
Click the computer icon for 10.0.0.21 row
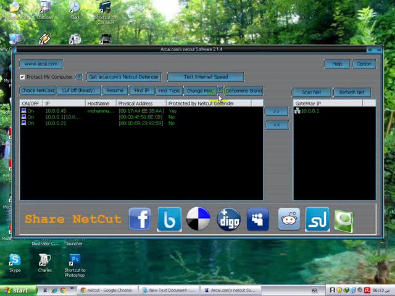(x=23, y=123)
